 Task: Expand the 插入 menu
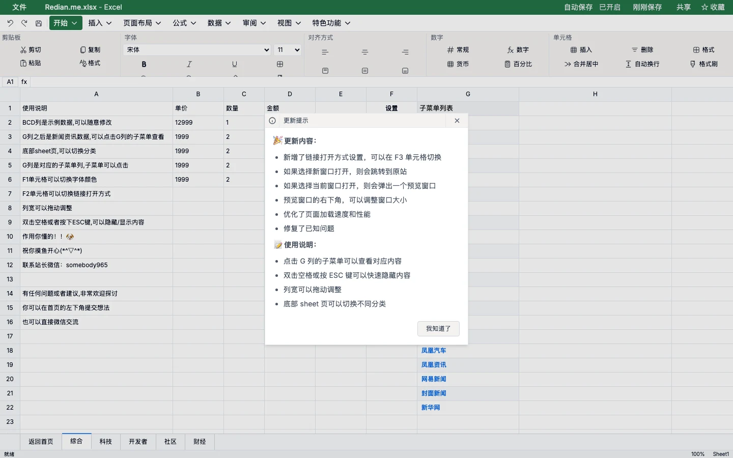[x=100, y=23]
